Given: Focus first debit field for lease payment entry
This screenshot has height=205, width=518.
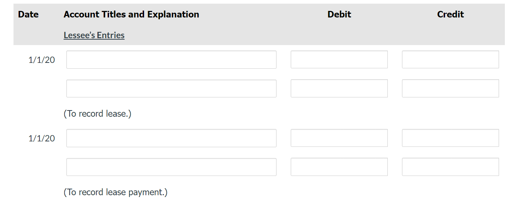Looking at the screenshot, I should (339, 138).
